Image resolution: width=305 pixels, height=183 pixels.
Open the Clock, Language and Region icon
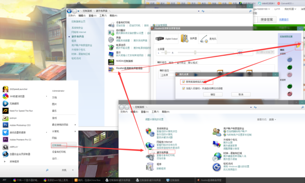pyautogui.click(x=217, y=157)
